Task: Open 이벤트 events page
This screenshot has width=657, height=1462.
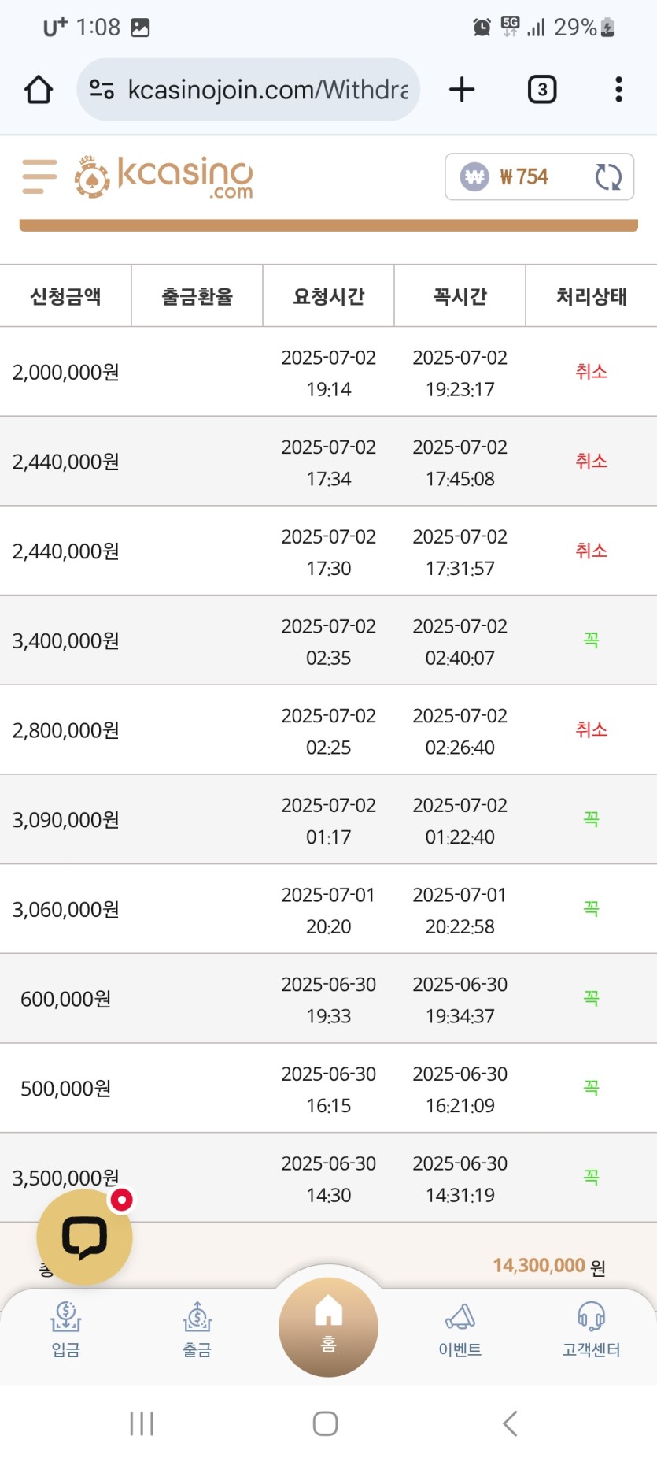Action: tap(460, 1330)
